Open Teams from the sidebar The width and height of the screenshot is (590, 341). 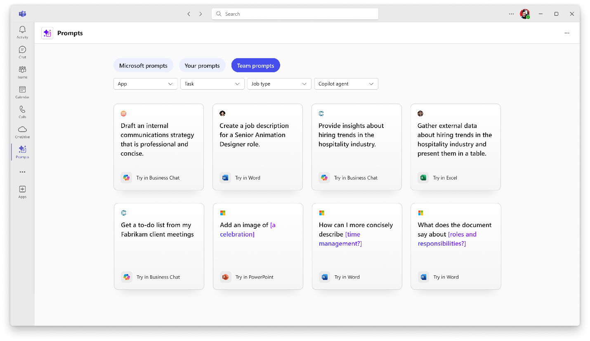coord(22,72)
